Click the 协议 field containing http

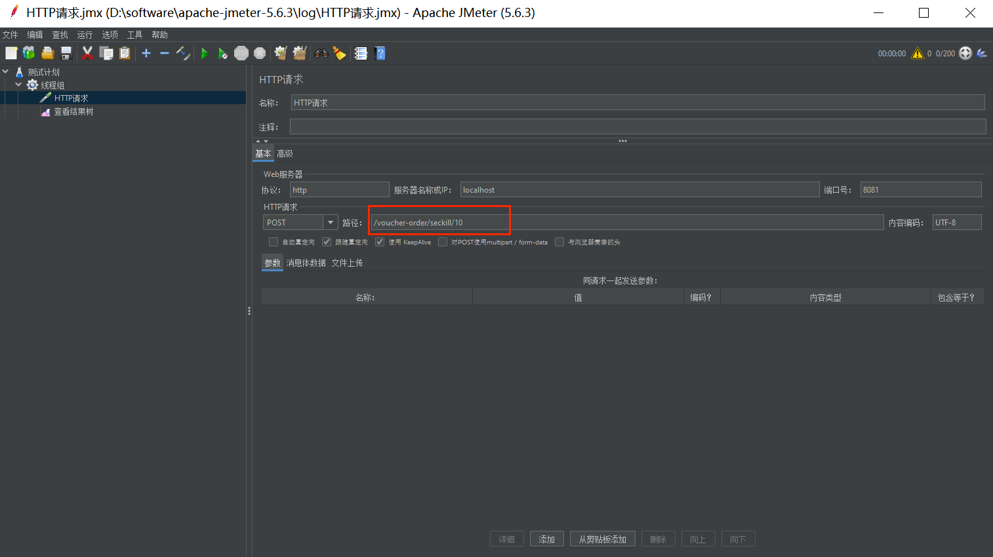(339, 189)
